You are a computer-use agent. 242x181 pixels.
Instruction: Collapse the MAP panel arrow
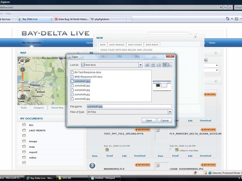(78, 53)
